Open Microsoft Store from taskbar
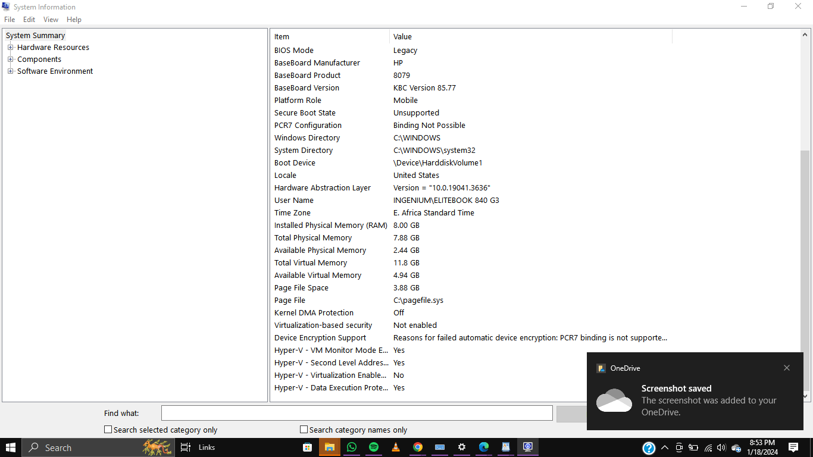The image size is (813, 457). [307, 447]
